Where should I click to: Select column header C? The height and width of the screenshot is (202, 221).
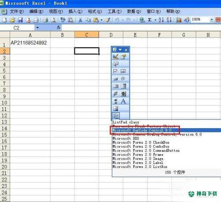point(87,35)
